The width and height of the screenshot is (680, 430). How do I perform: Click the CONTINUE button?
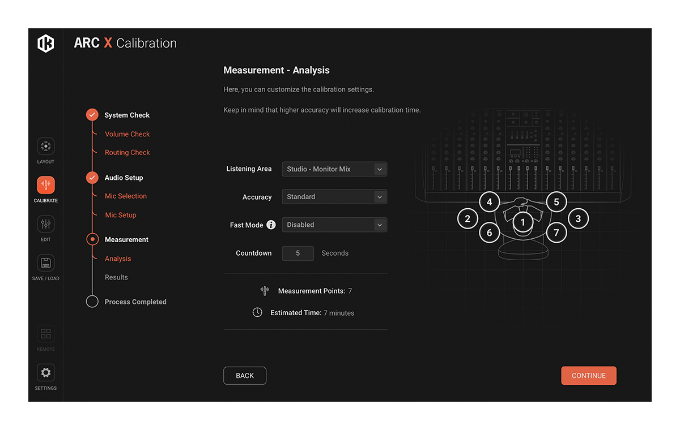point(589,376)
